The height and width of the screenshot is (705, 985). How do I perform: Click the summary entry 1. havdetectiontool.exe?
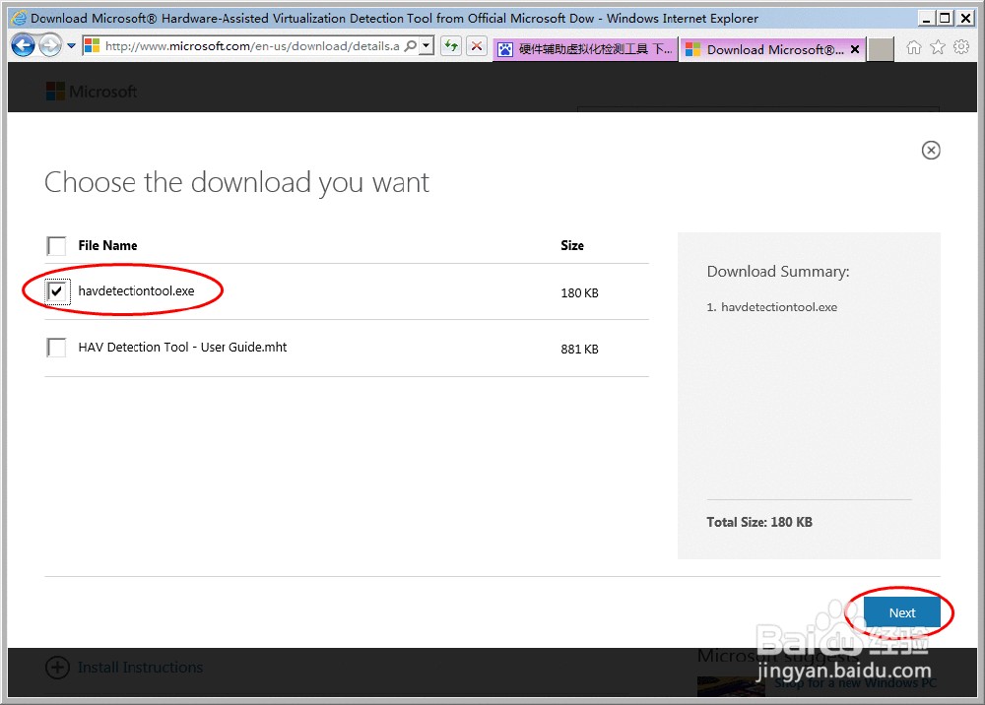pyautogui.click(x=772, y=307)
